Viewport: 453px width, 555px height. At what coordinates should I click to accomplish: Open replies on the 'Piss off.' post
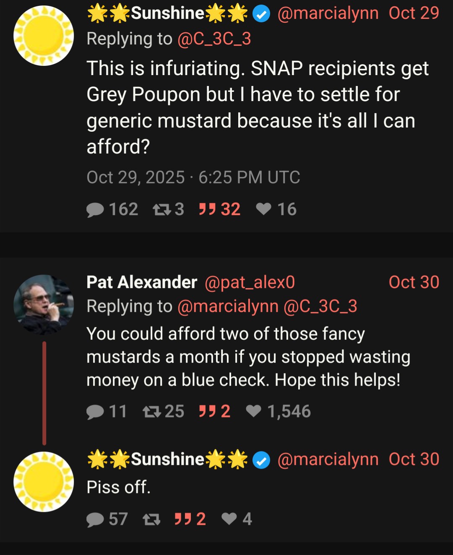point(96,520)
